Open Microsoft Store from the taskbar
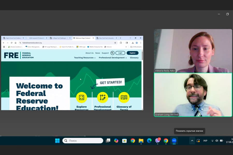This screenshot has height=155, width=233. point(124,141)
